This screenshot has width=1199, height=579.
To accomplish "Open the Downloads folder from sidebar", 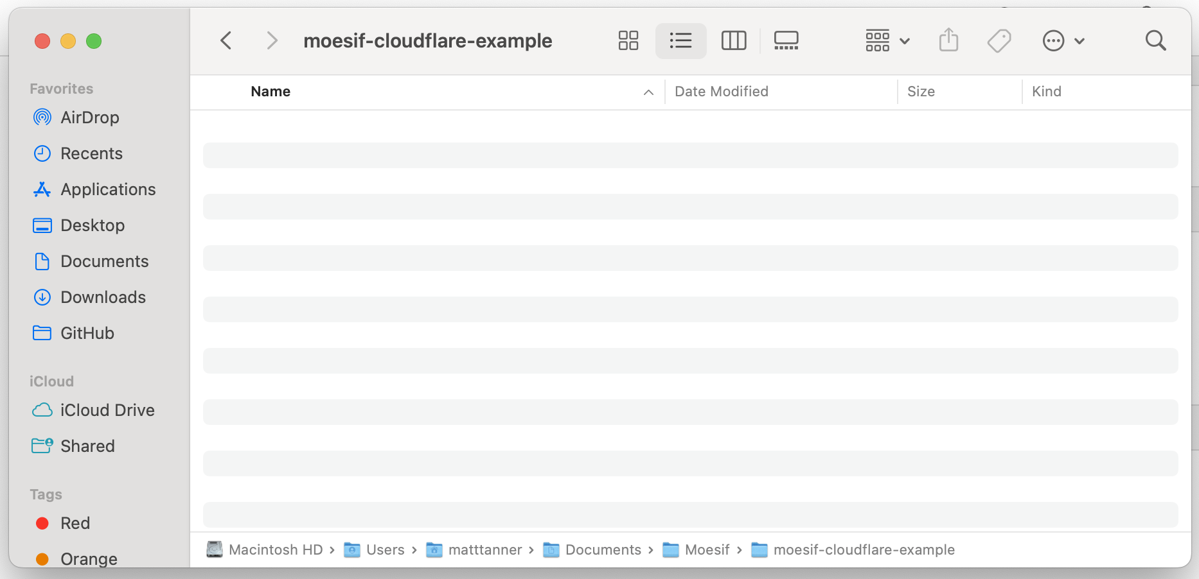I will 103,297.
